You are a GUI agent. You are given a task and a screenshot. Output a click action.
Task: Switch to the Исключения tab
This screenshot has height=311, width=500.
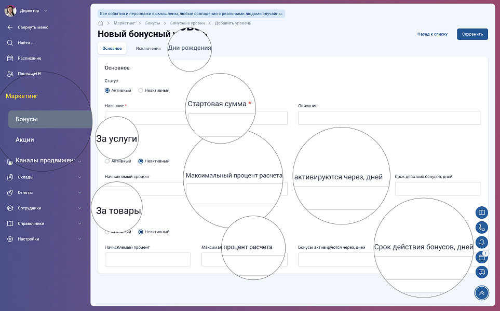(148, 48)
